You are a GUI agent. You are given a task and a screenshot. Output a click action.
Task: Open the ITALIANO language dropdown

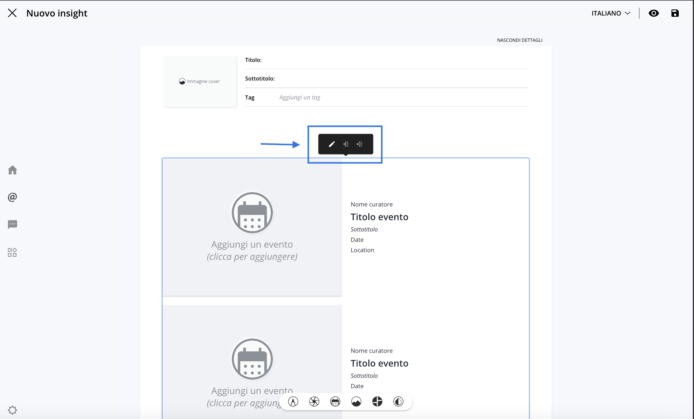pos(611,13)
